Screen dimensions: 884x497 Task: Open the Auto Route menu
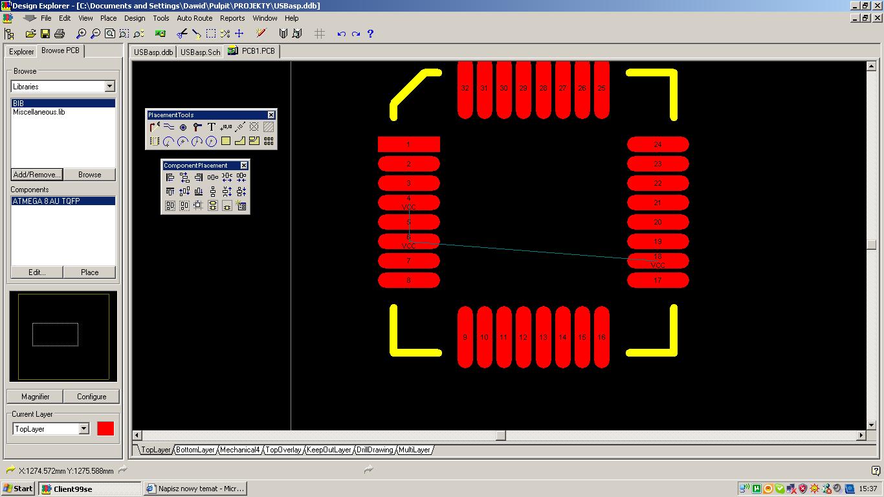[194, 18]
